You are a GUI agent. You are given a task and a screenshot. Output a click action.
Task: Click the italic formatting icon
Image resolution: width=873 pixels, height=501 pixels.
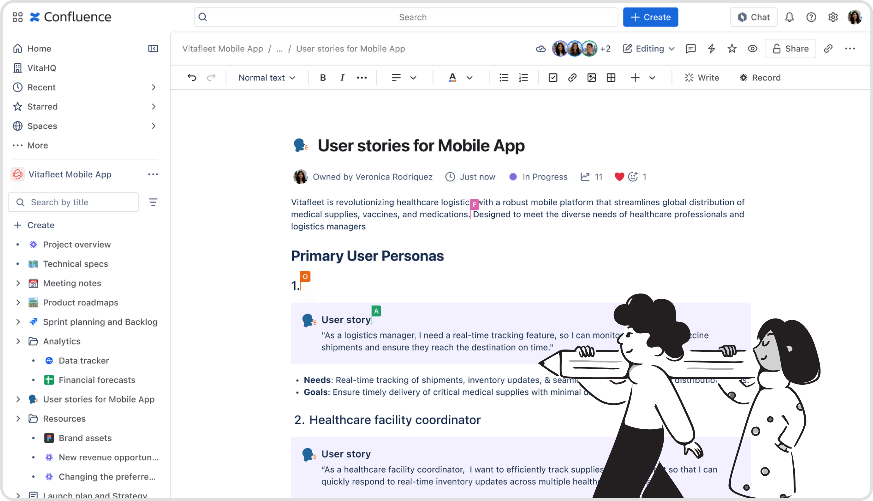point(342,77)
